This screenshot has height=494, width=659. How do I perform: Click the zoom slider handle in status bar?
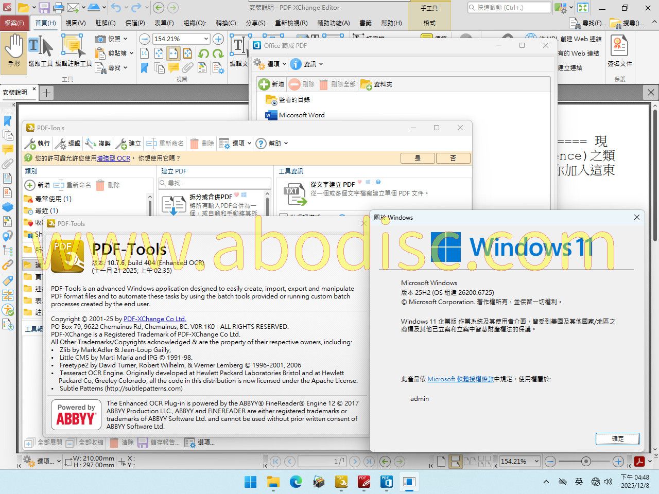click(586, 462)
